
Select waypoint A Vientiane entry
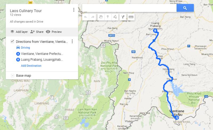click(x=40, y=54)
